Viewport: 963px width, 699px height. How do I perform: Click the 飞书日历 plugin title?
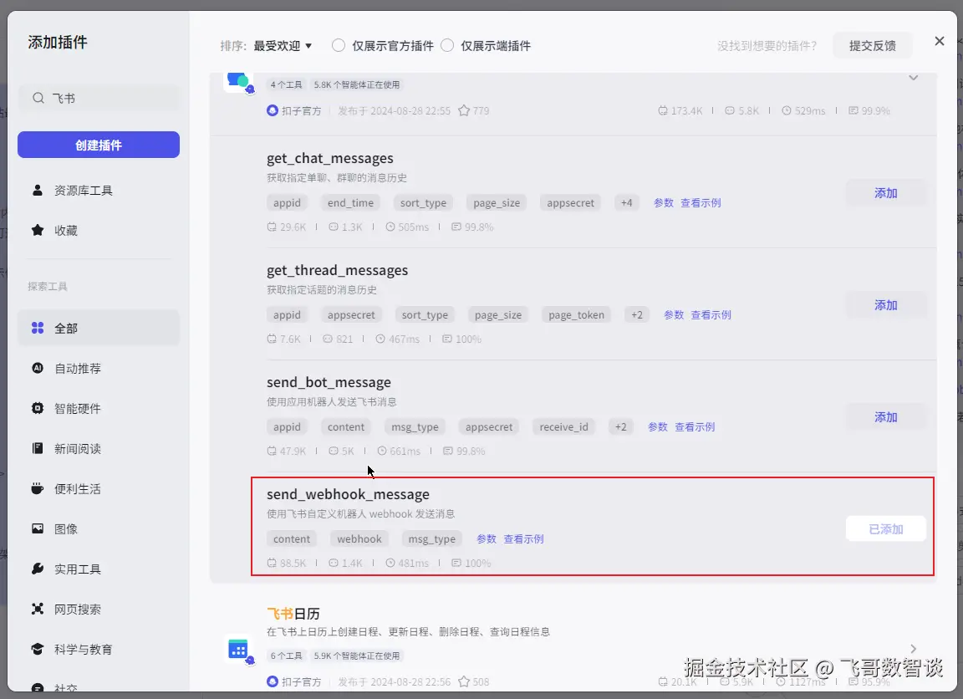293,614
